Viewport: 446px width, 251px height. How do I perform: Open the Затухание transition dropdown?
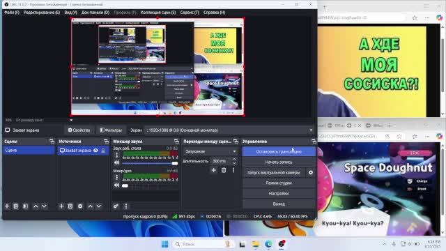coord(210,151)
